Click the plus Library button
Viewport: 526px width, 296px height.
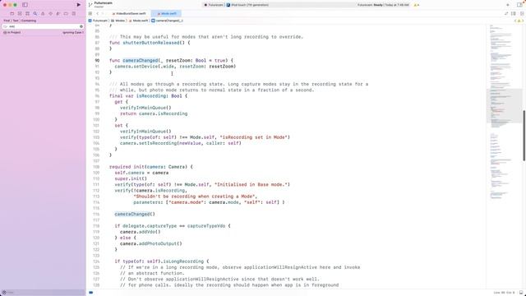pos(508,5)
